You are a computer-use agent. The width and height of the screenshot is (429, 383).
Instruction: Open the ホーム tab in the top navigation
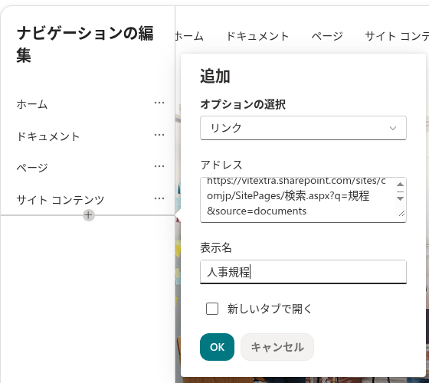pos(189,36)
